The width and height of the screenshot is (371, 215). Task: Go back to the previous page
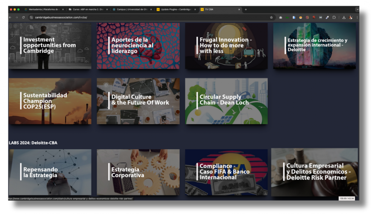(x=10, y=17)
